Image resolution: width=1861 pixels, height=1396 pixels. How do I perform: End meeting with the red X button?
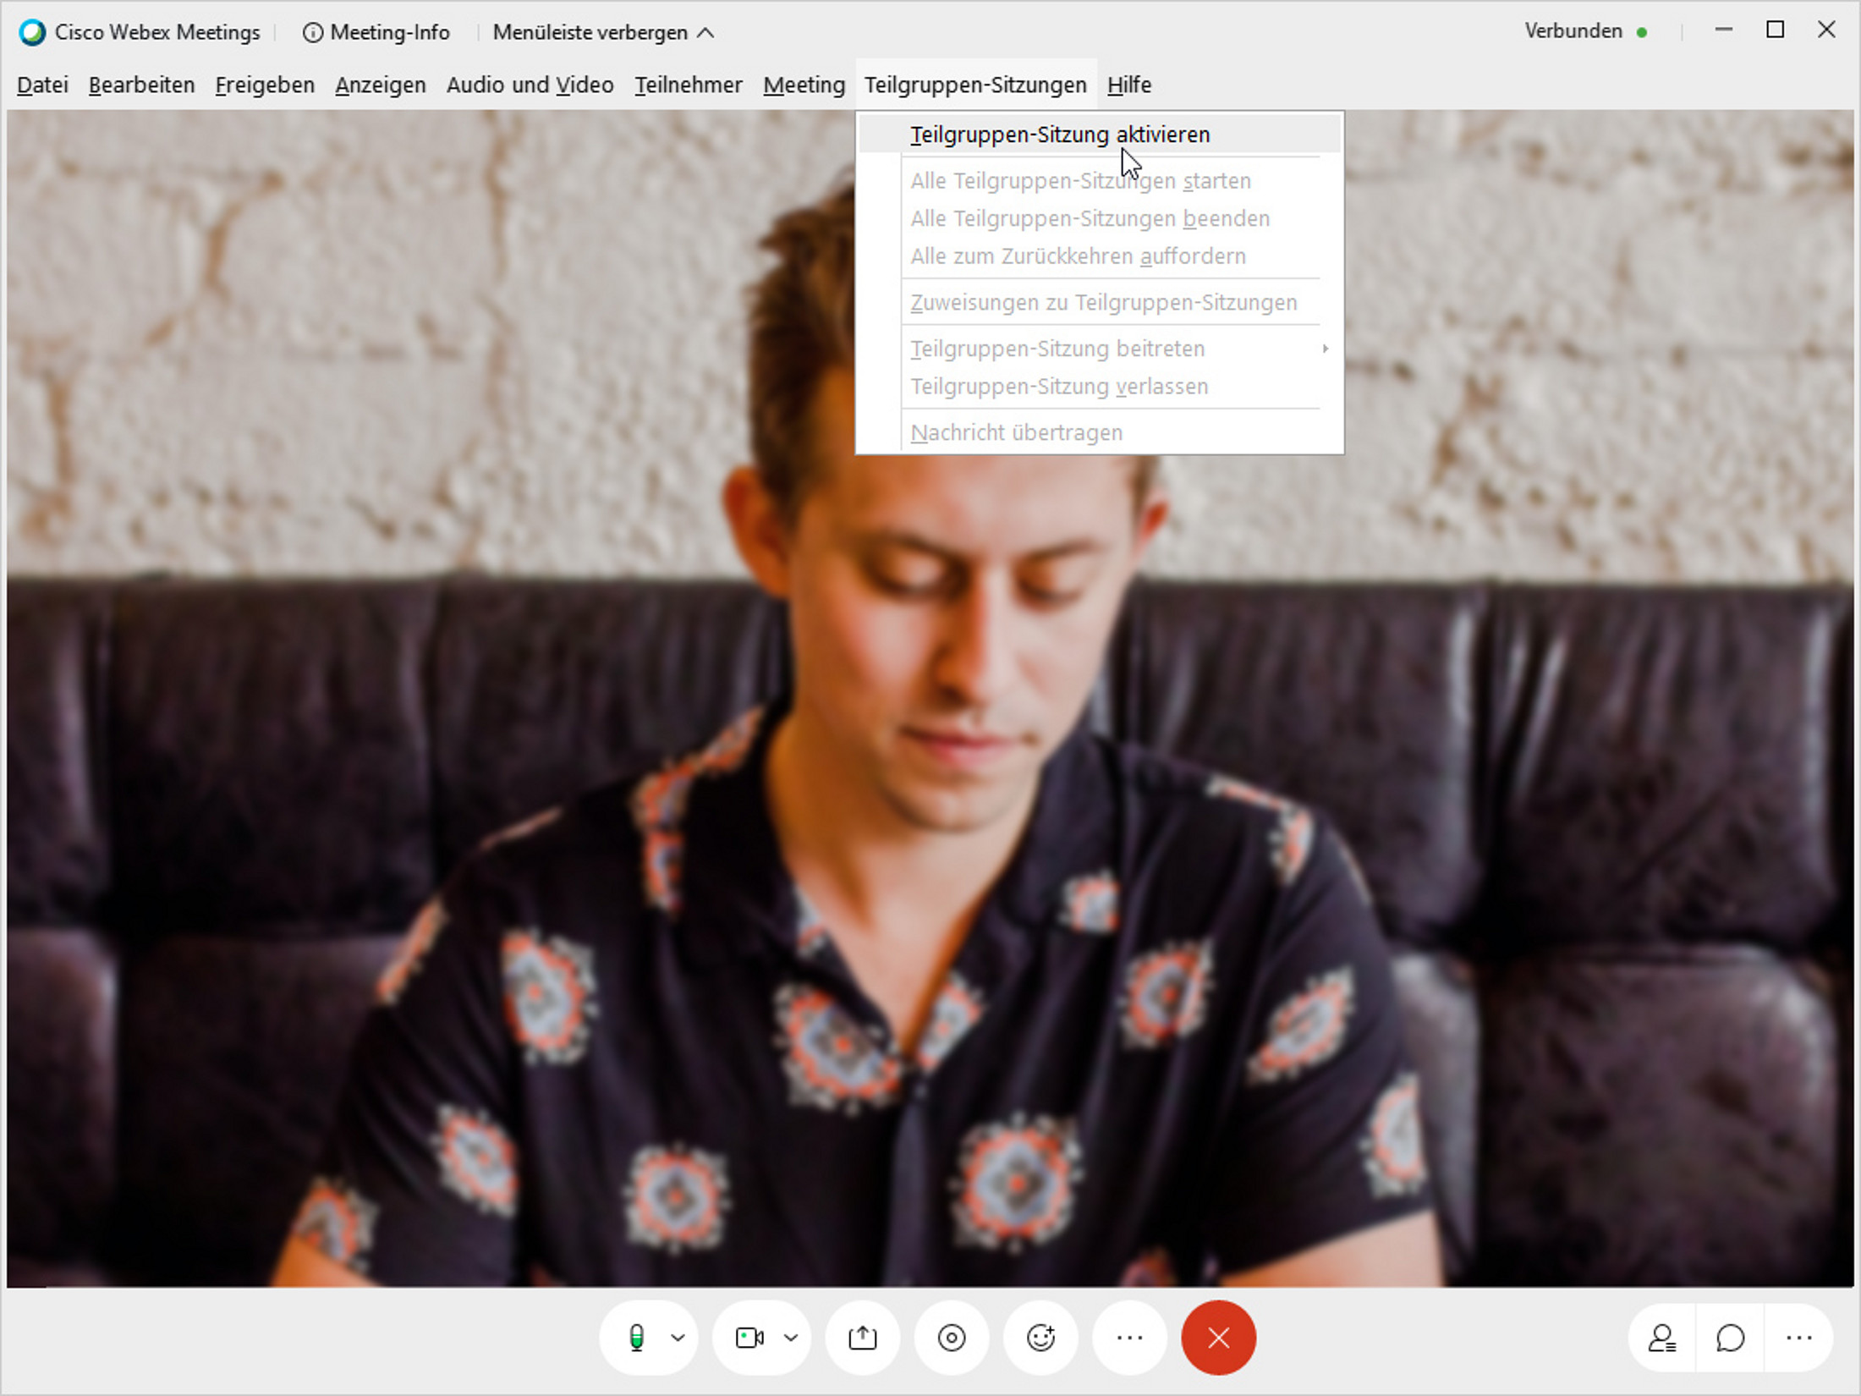pyautogui.click(x=1218, y=1338)
